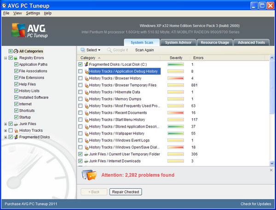Click the Memory Dumps row icon
276x210 pixels.
[86, 99]
